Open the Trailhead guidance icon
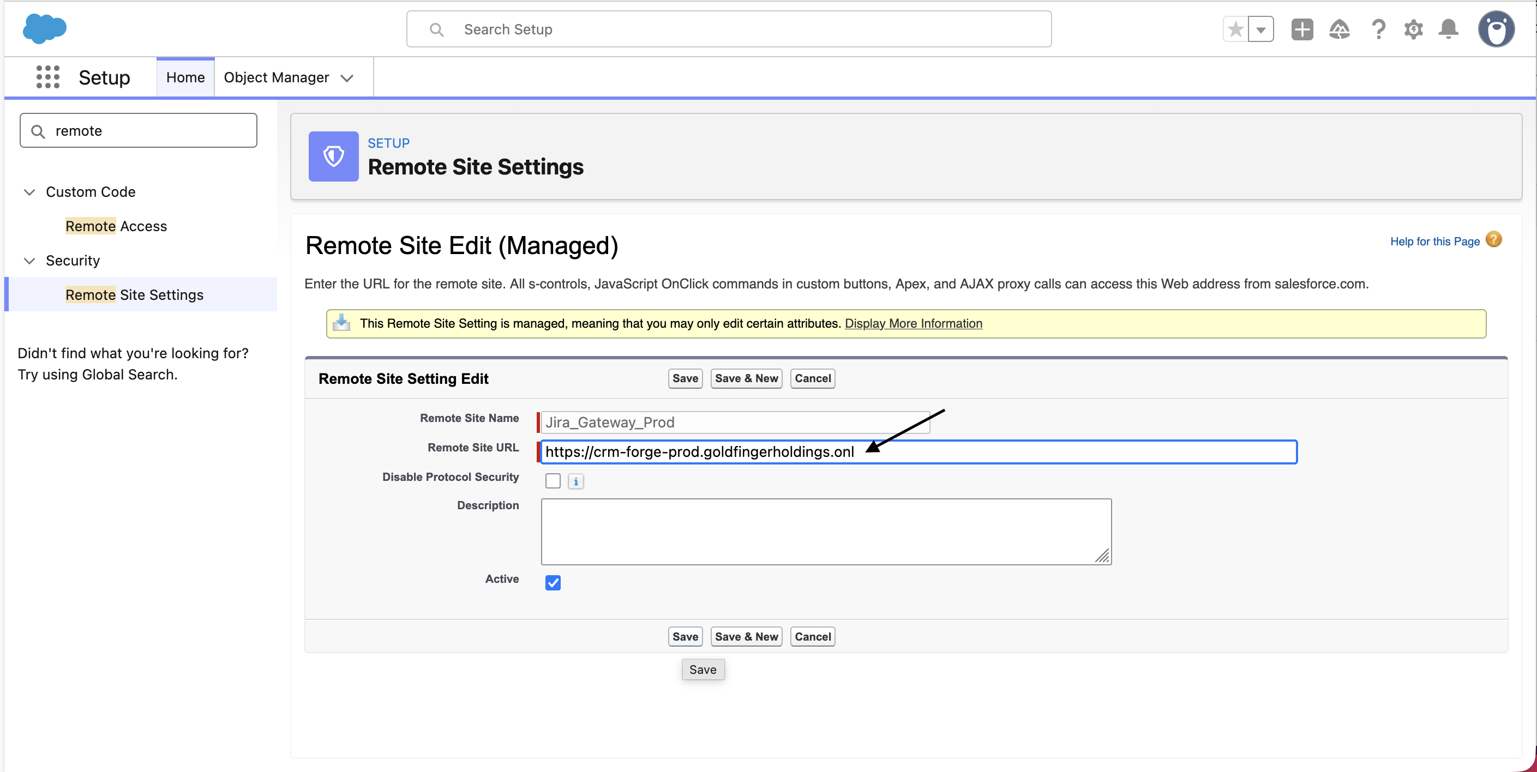This screenshot has height=772, width=1537. pyautogui.click(x=1340, y=29)
